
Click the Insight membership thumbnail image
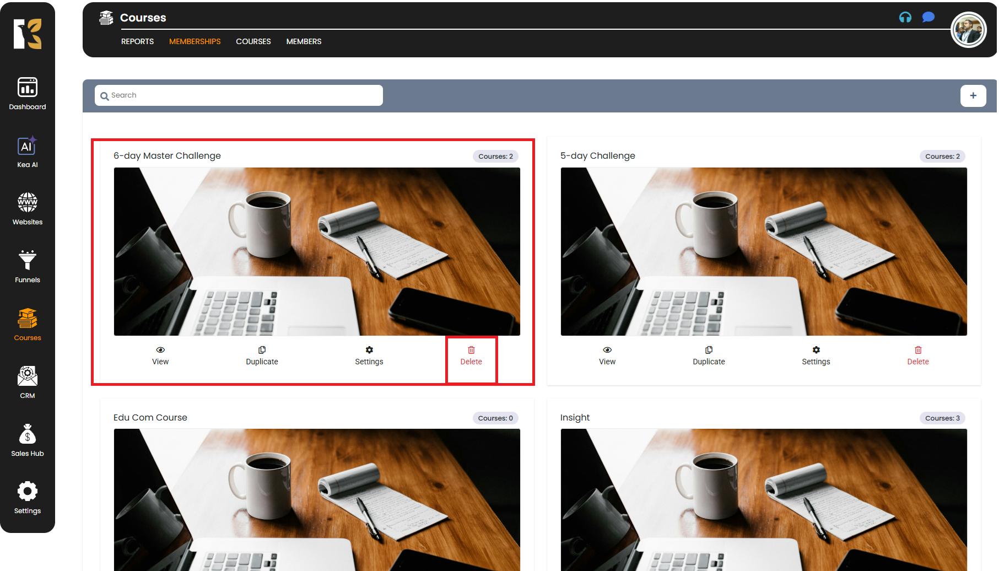pyautogui.click(x=763, y=499)
